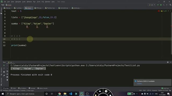Open the File menu
The width and height of the screenshot is (172, 96).
5,2
